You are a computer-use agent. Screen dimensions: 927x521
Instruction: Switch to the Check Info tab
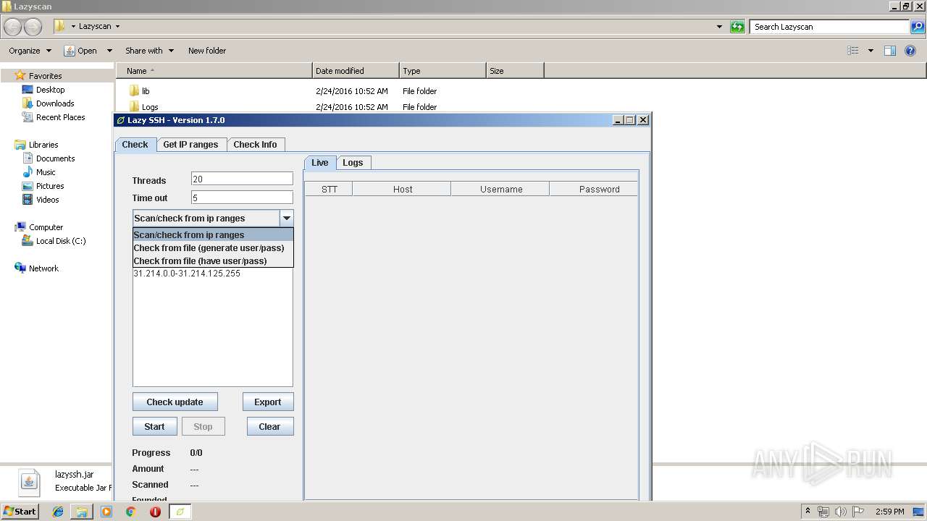[x=255, y=145]
